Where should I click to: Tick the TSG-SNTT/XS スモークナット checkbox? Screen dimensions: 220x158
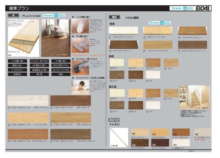coord(51,108)
